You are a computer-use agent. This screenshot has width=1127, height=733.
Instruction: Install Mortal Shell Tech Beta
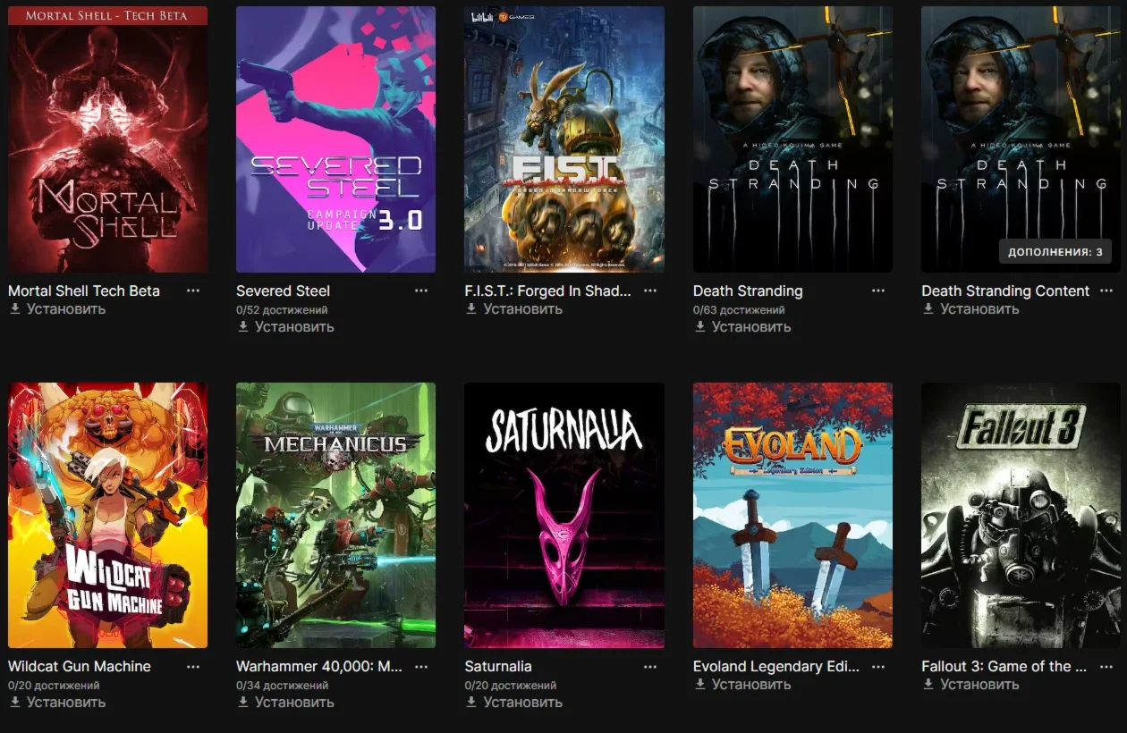(57, 308)
